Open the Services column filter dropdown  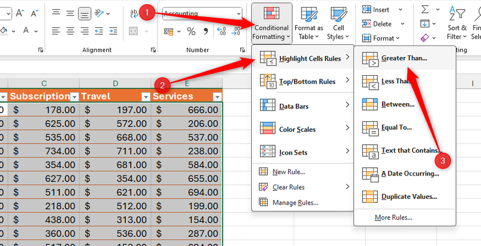point(217,97)
